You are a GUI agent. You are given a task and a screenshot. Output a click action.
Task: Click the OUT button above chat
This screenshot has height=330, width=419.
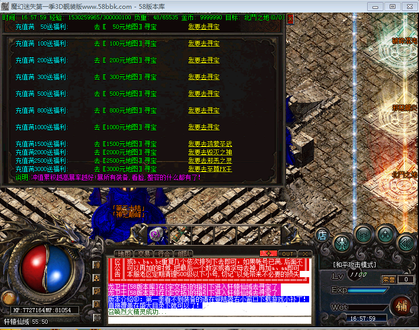coord(288,254)
